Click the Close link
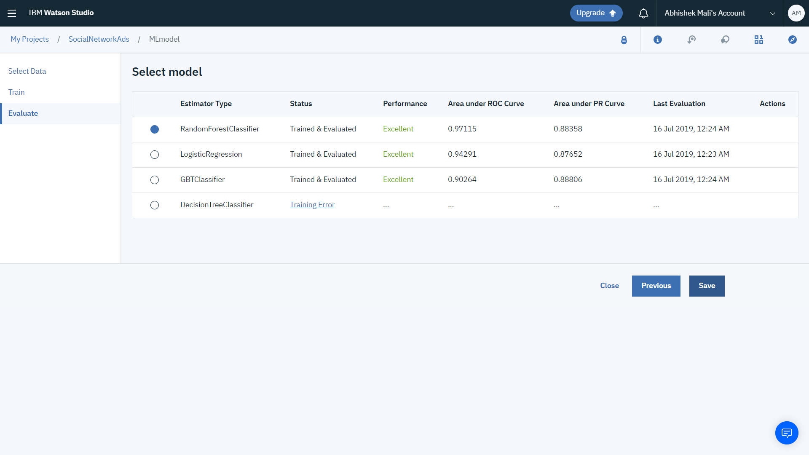 coord(609,286)
